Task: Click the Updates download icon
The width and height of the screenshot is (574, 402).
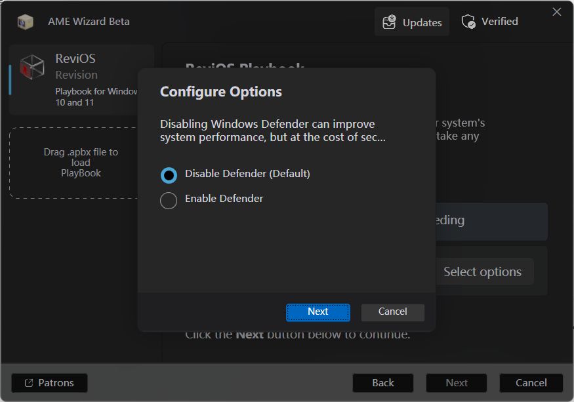Action: 390,22
